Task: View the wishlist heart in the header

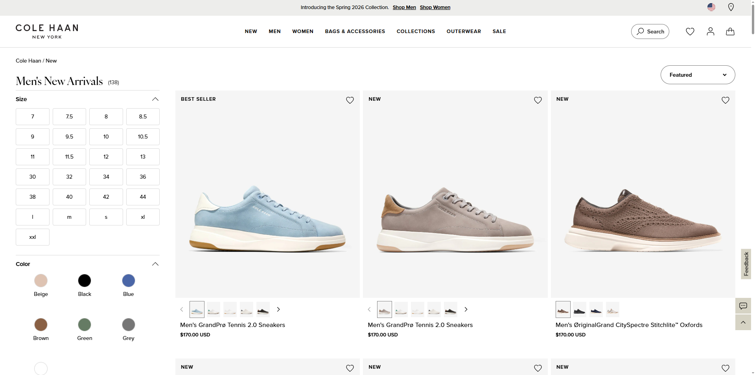Action: pyautogui.click(x=690, y=31)
